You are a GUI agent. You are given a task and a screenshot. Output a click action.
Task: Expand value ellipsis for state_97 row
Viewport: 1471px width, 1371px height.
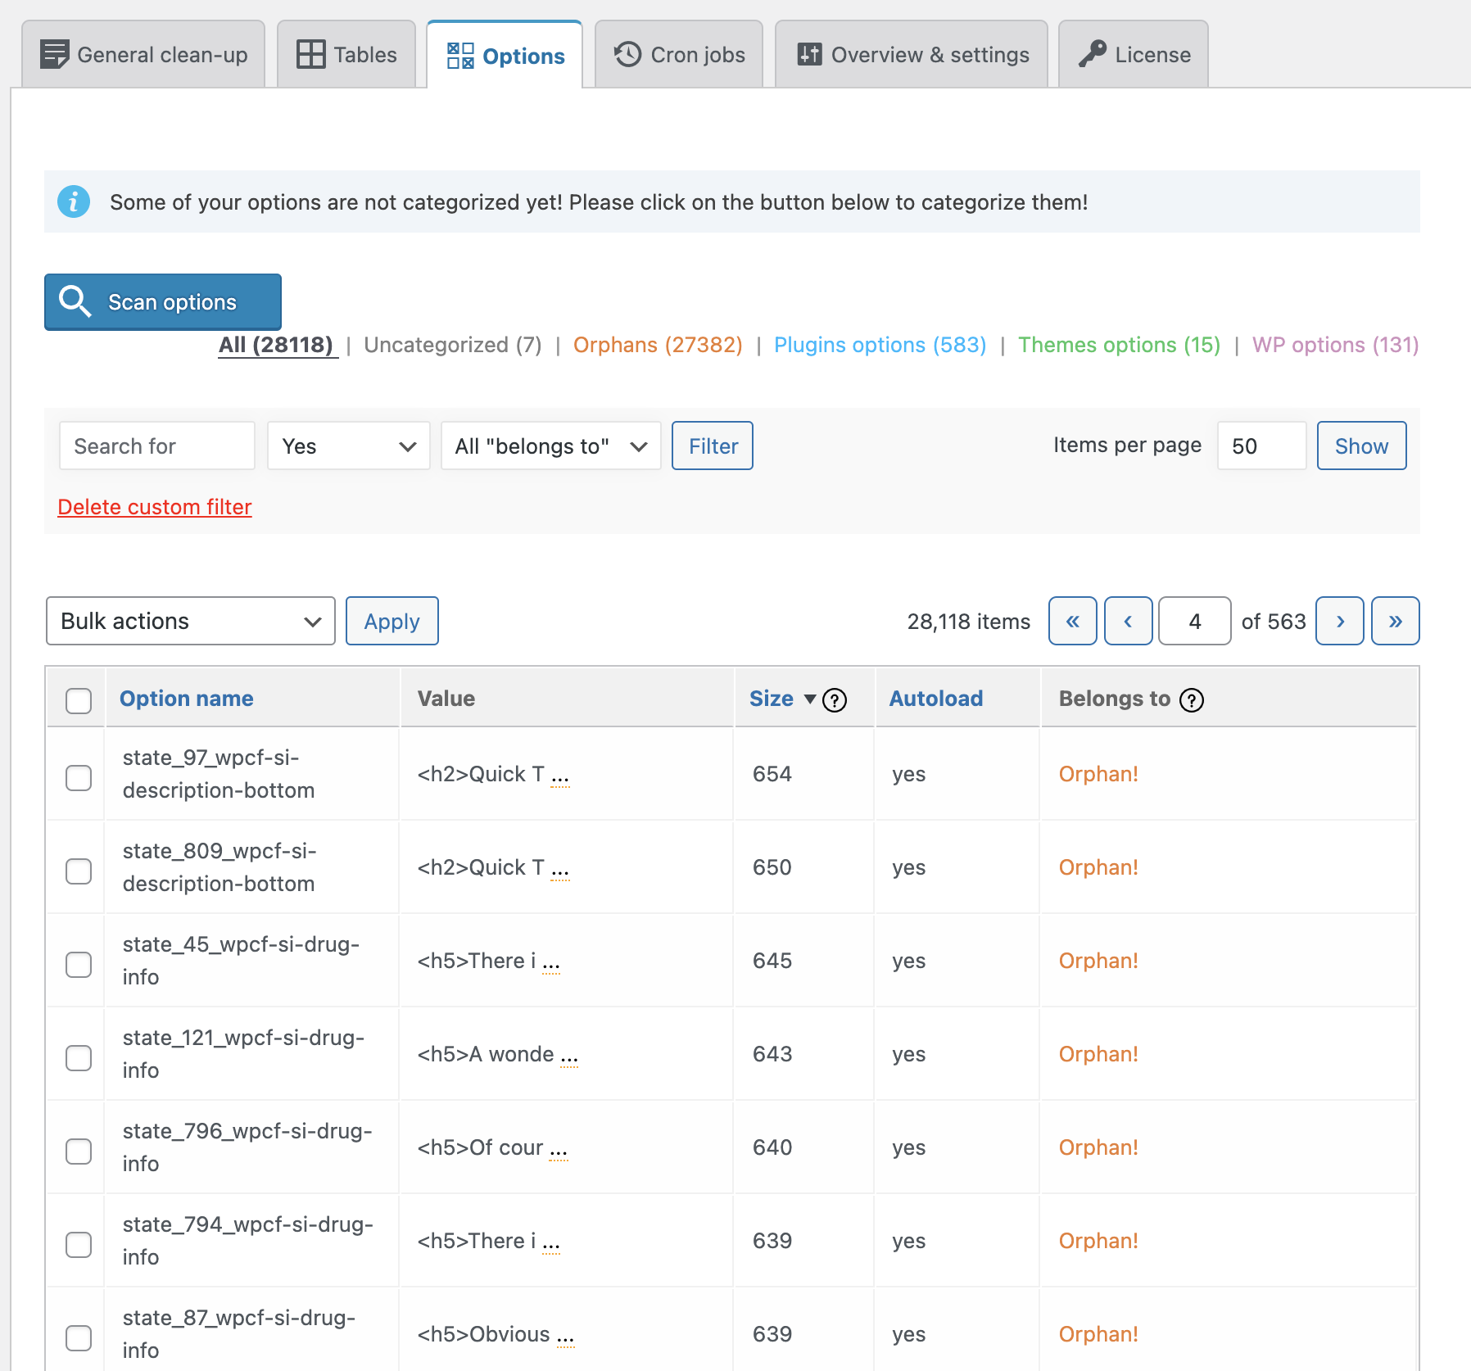(560, 776)
